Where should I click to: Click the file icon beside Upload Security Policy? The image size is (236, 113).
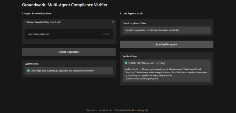point(25,22)
